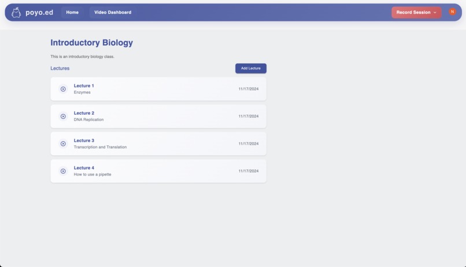This screenshot has height=267, width=466.
Task: Click the Lecture 2 date 11/17/2024
Action: (249, 116)
